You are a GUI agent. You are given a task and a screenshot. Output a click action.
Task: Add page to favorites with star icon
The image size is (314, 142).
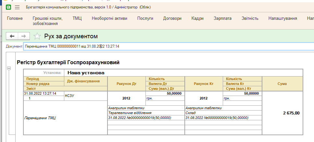[x=37, y=36]
